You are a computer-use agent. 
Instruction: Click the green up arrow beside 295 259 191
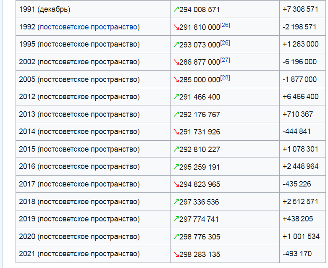[176, 167]
